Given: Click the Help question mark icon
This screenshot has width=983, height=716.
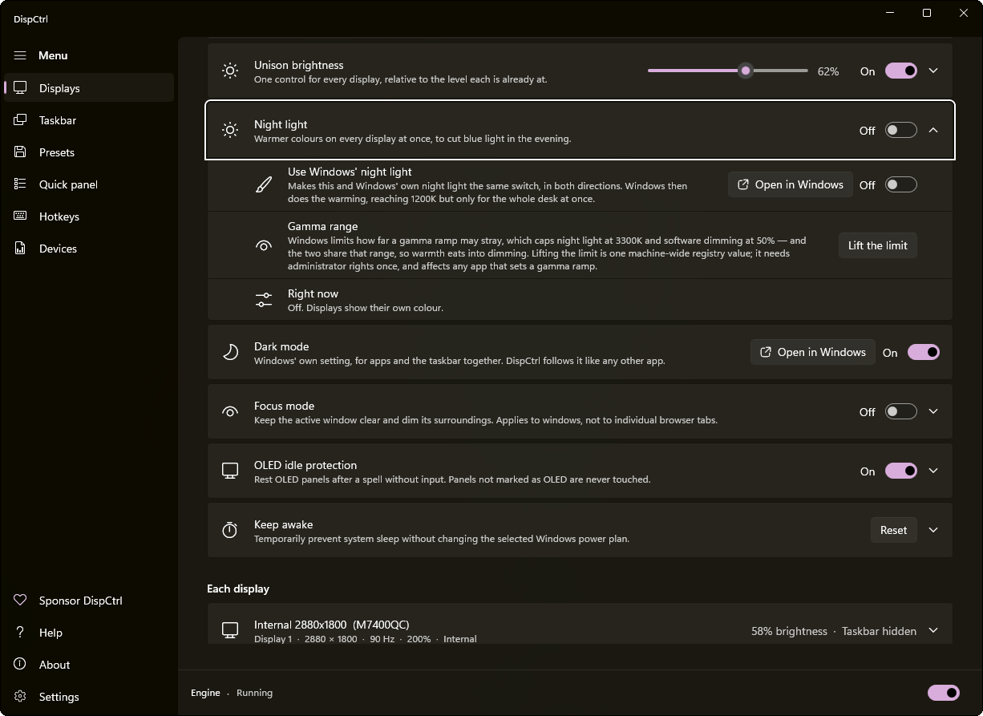Looking at the screenshot, I should click(21, 633).
